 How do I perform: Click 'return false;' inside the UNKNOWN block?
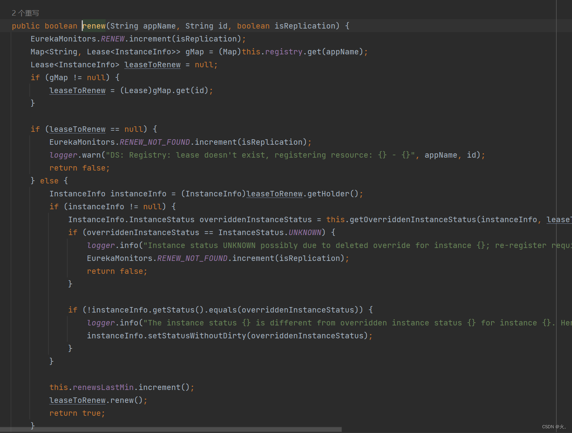[117, 271]
